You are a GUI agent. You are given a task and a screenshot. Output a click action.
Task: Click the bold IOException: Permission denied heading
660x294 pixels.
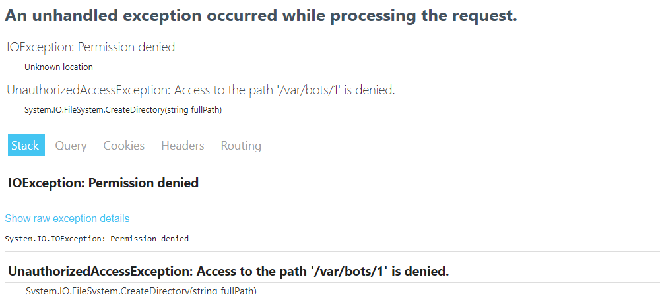pos(103,183)
